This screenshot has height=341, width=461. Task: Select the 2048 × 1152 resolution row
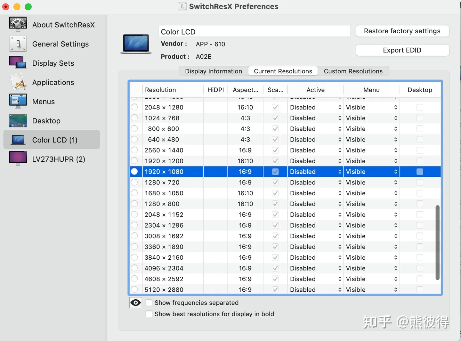tap(285, 215)
